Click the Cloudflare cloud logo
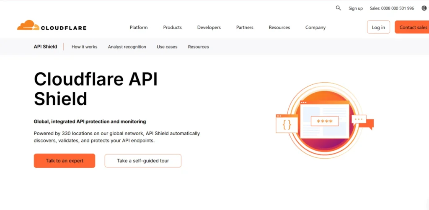 point(52,26)
